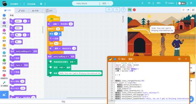Viewport: 196px width, 104px height.
Task: Open the BBS link in top bar
Action: coord(159,3)
